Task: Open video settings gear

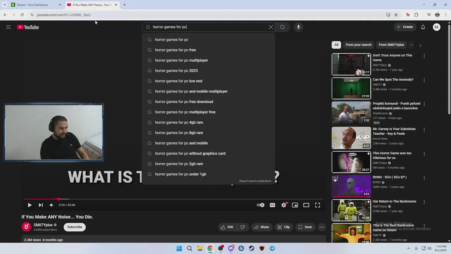Action: pos(284,205)
